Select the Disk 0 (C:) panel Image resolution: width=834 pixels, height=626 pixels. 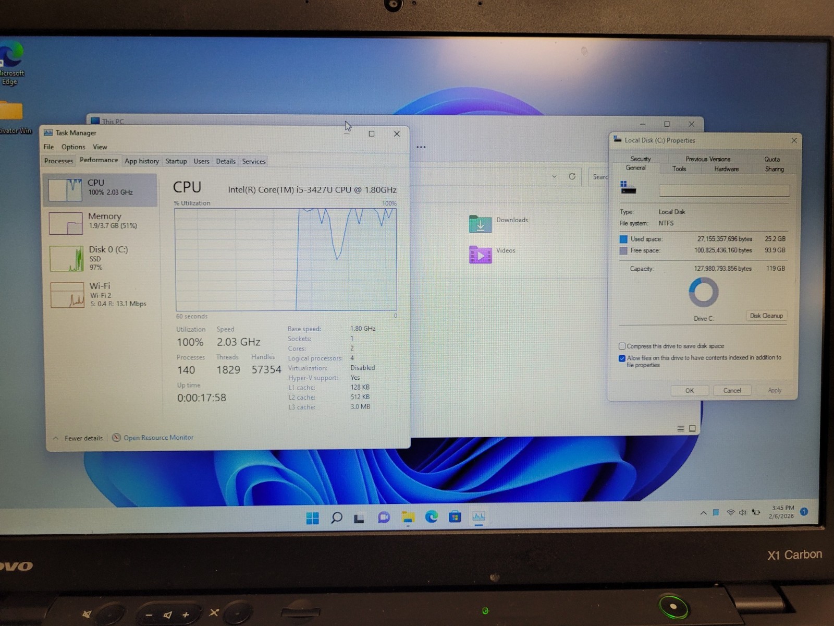tap(100, 258)
